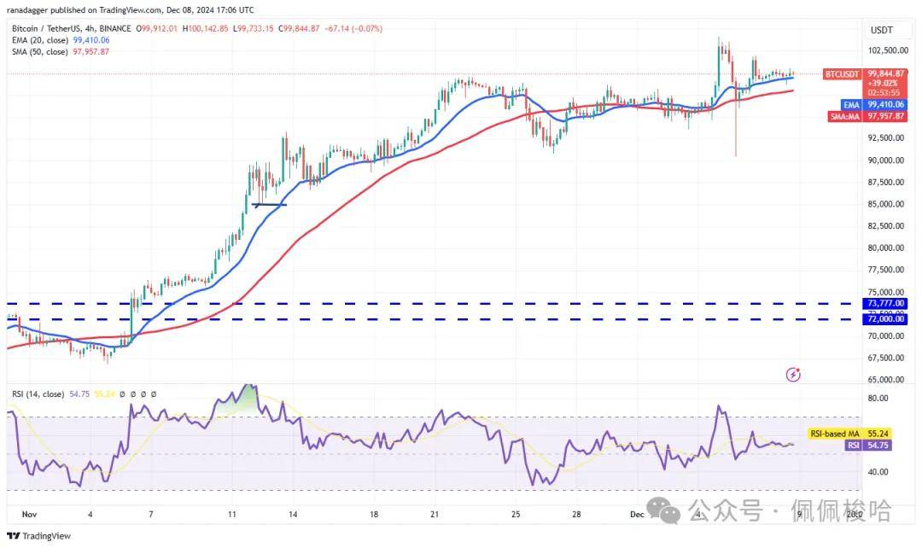Click the Nov date label on time axis
The image size is (922, 548).
29,514
